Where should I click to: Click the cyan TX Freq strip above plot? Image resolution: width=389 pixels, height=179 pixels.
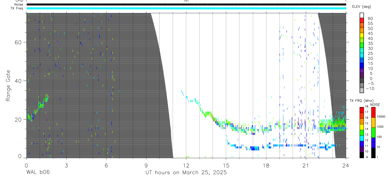[186, 8]
